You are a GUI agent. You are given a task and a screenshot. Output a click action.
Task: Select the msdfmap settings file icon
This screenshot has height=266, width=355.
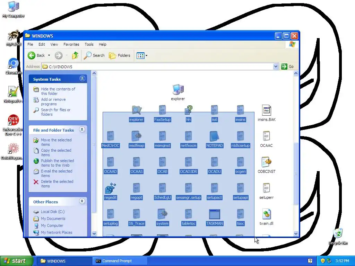(136, 136)
